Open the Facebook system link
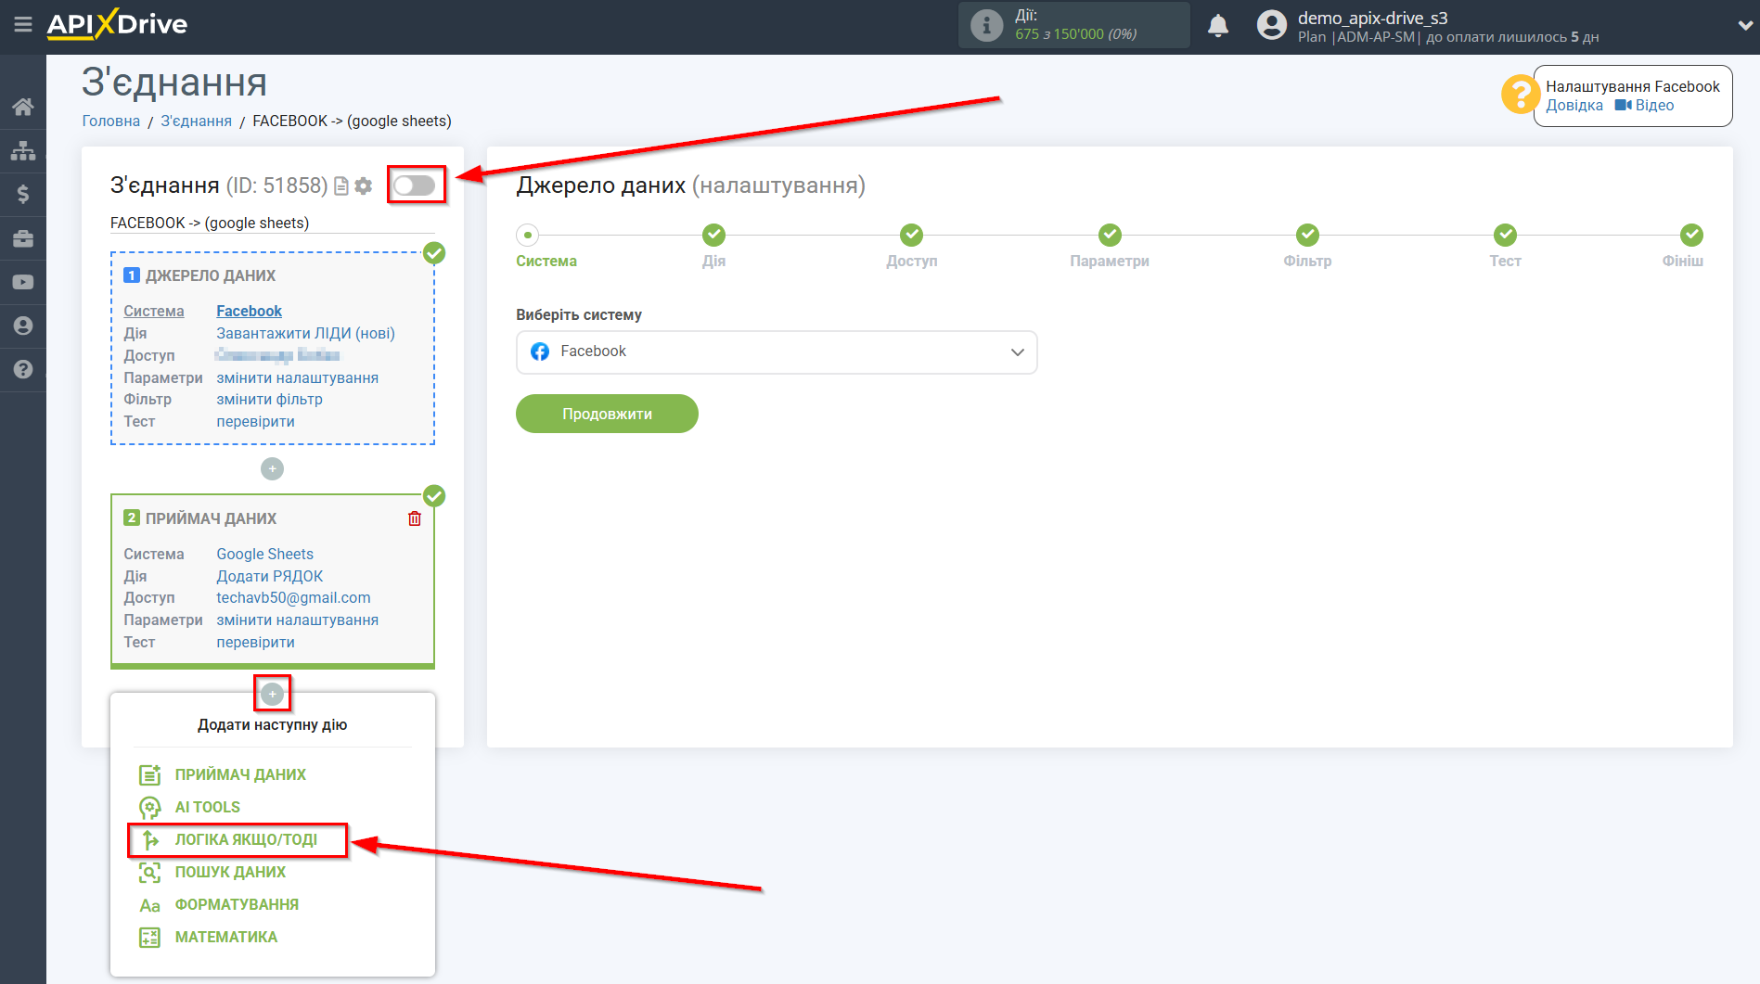This screenshot has width=1760, height=984. point(249,311)
